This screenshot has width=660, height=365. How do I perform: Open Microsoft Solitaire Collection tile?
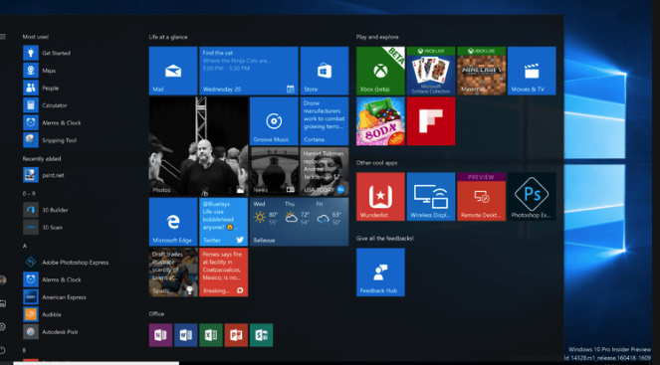[x=431, y=71]
